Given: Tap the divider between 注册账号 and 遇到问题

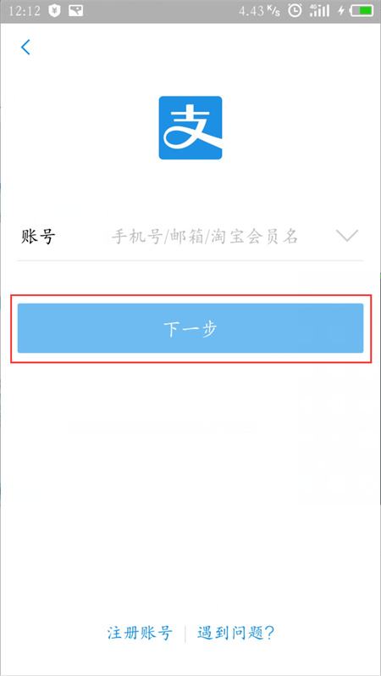Looking at the screenshot, I should point(185,634).
